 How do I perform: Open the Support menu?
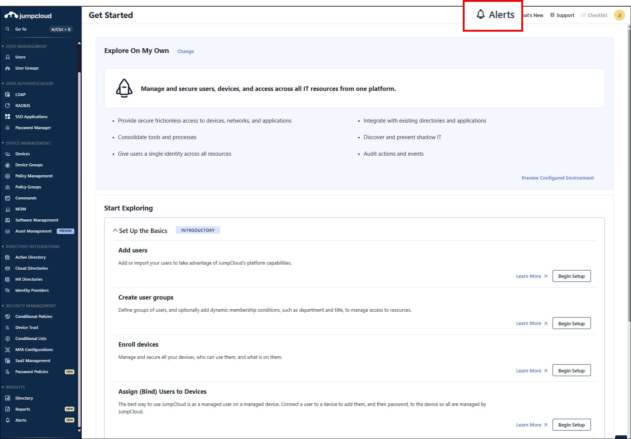(562, 15)
